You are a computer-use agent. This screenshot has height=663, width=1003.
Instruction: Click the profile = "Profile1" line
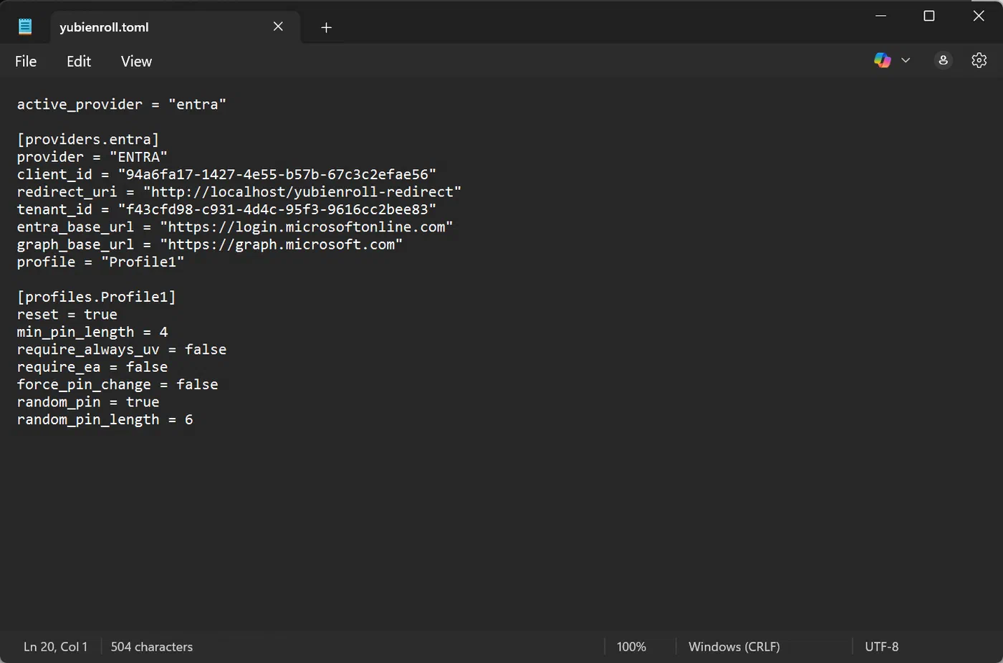[101, 262]
